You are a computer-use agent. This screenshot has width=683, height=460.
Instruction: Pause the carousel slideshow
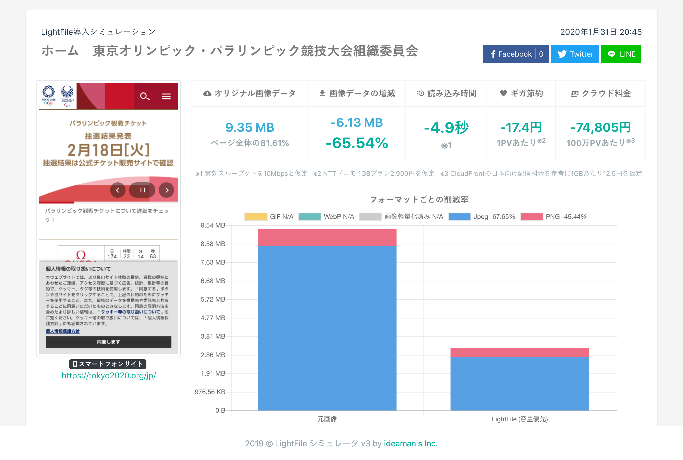coord(142,190)
